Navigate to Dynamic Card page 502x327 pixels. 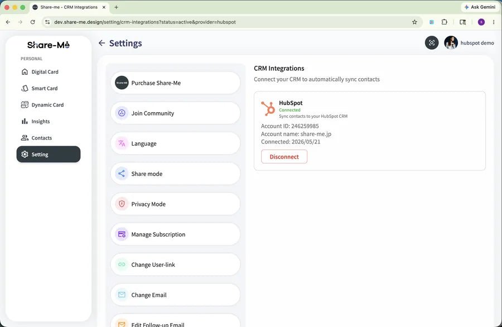click(49, 105)
